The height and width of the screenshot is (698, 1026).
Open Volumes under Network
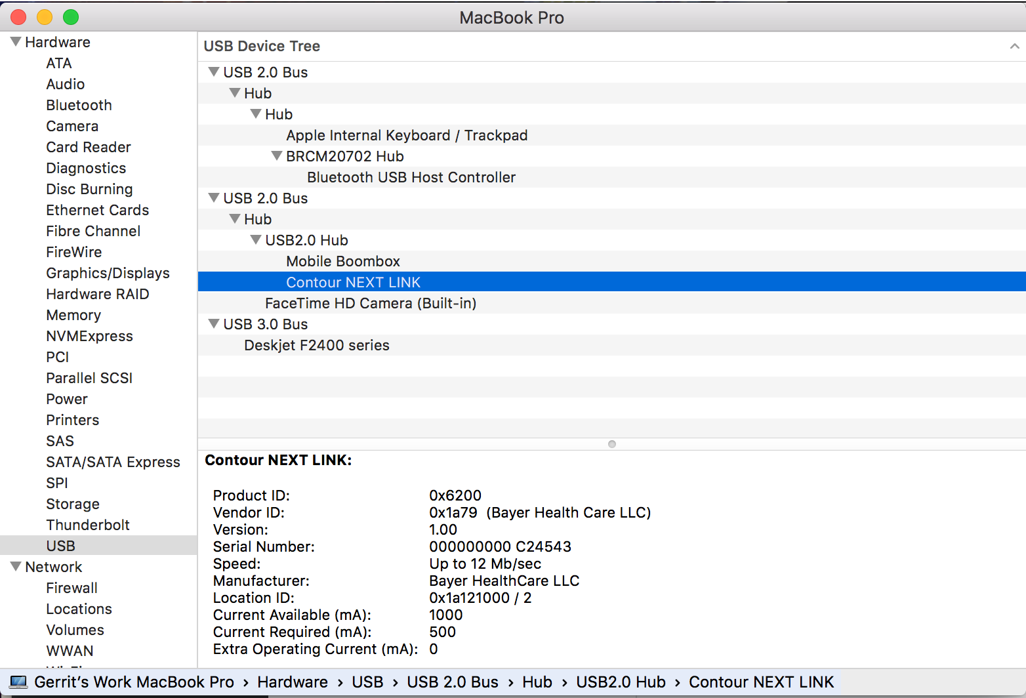75,630
